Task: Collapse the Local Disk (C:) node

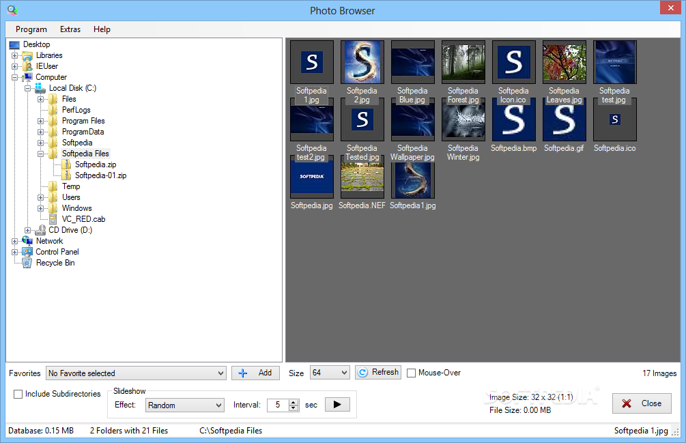Action: (x=27, y=88)
